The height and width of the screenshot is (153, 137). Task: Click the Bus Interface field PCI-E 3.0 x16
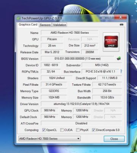[x=100, y=72]
